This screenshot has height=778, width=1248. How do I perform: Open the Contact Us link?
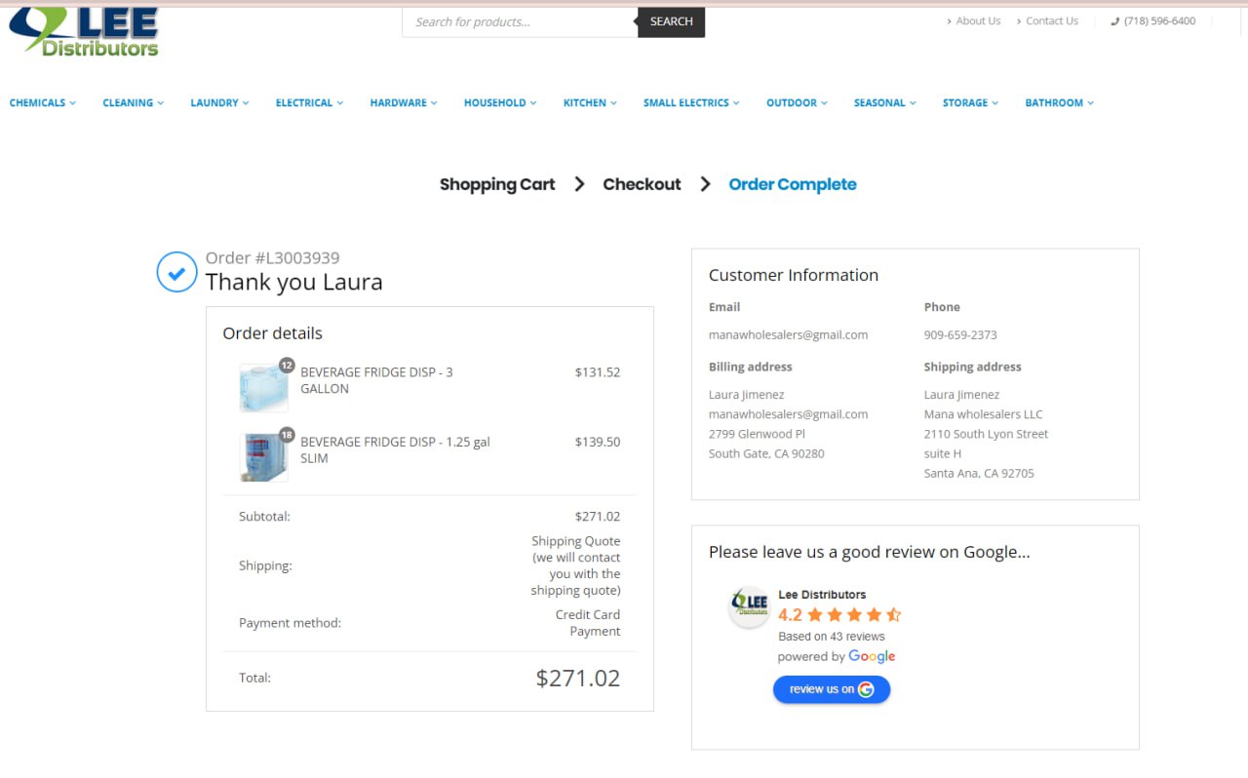[x=1047, y=20]
